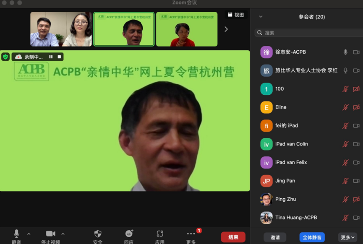This screenshot has height=244, width=363.
Task: Unmute participant 100's microphone
Action: [x=345, y=89]
